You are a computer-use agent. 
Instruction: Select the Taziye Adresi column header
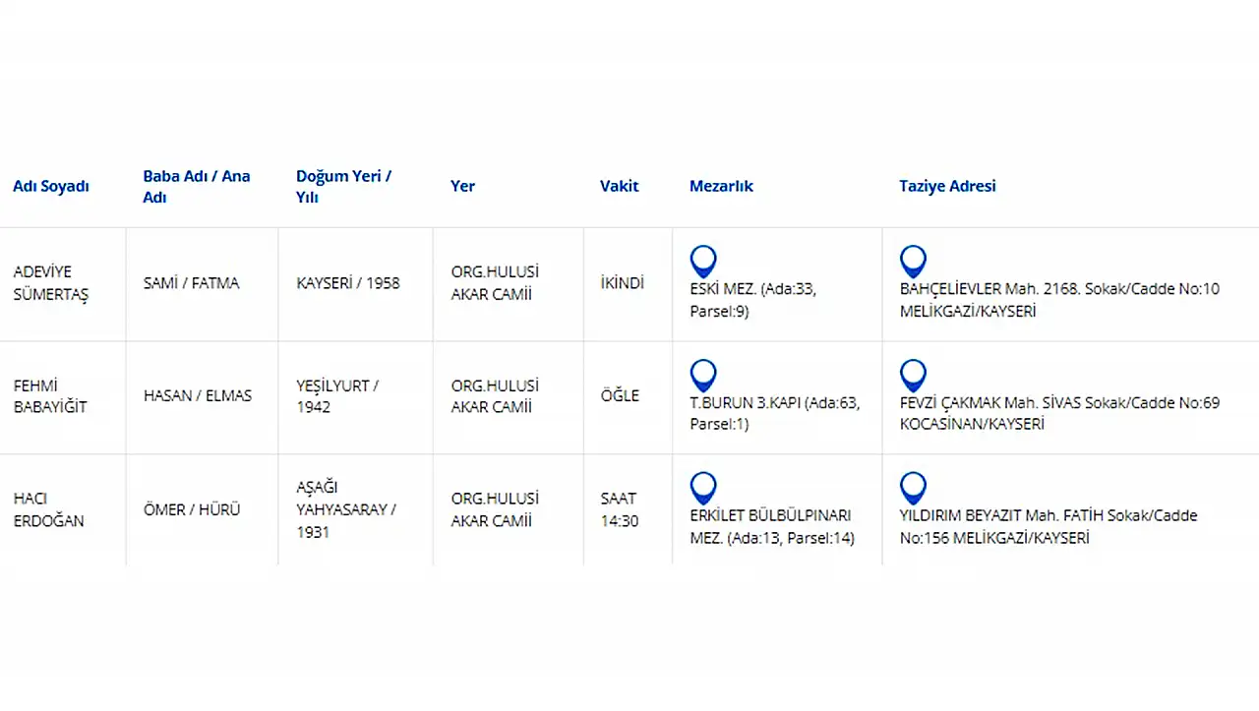pos(947,186)
